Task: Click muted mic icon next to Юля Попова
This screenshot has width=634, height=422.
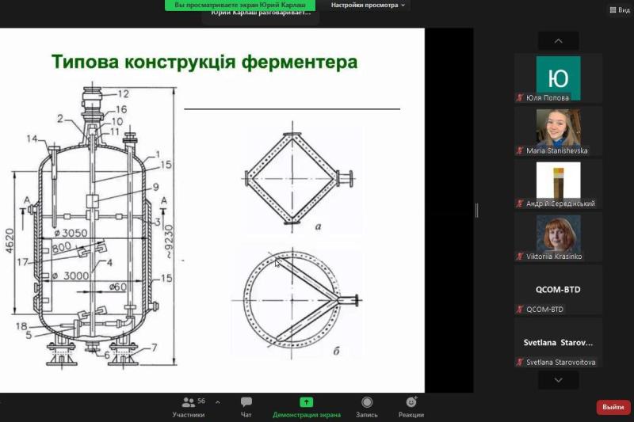Action: [520, 97]
